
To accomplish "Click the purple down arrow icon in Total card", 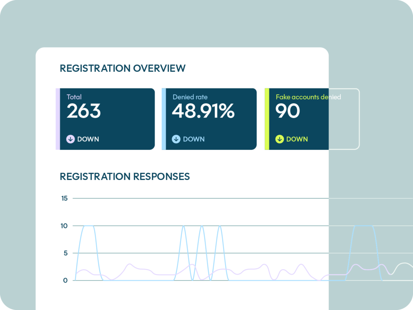I will [71, 139].
